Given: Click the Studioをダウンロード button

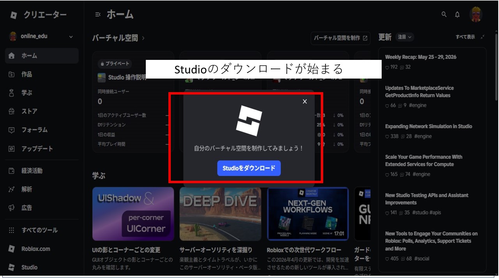Looking at the screenshot, I should pyautogui.click(x=249, y=168).
